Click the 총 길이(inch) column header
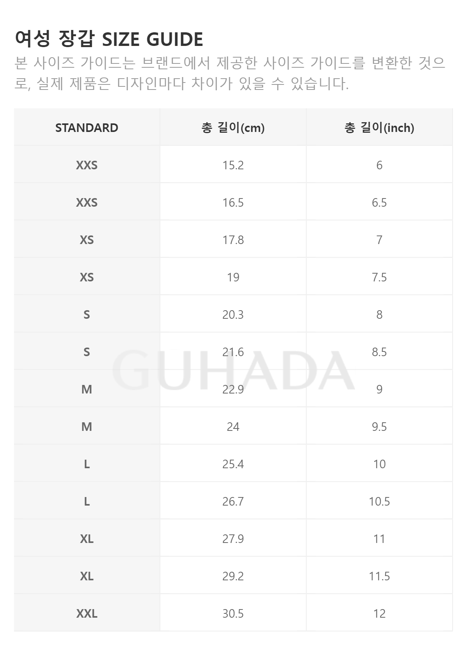 point(379,127)
